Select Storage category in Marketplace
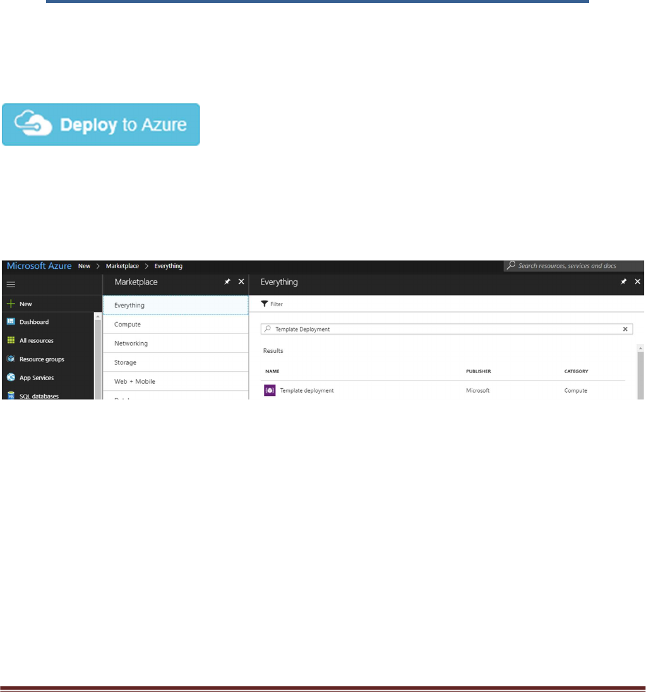 [176, 362]
